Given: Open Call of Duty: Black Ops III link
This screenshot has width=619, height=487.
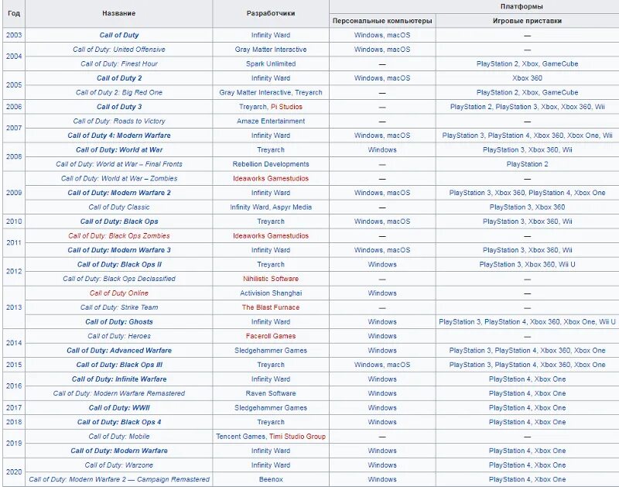Looking at the screenshot, I should click(x=119, y=365).
